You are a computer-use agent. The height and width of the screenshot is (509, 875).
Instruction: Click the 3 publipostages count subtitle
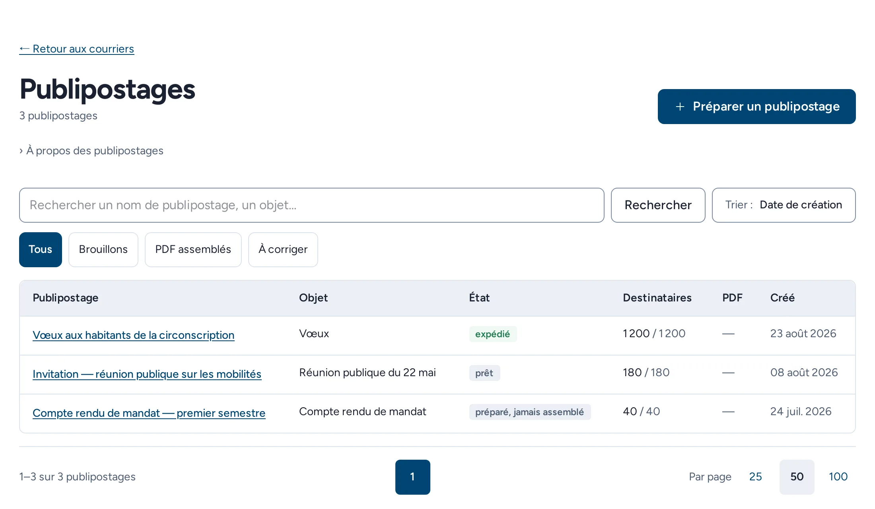(58, 116)
